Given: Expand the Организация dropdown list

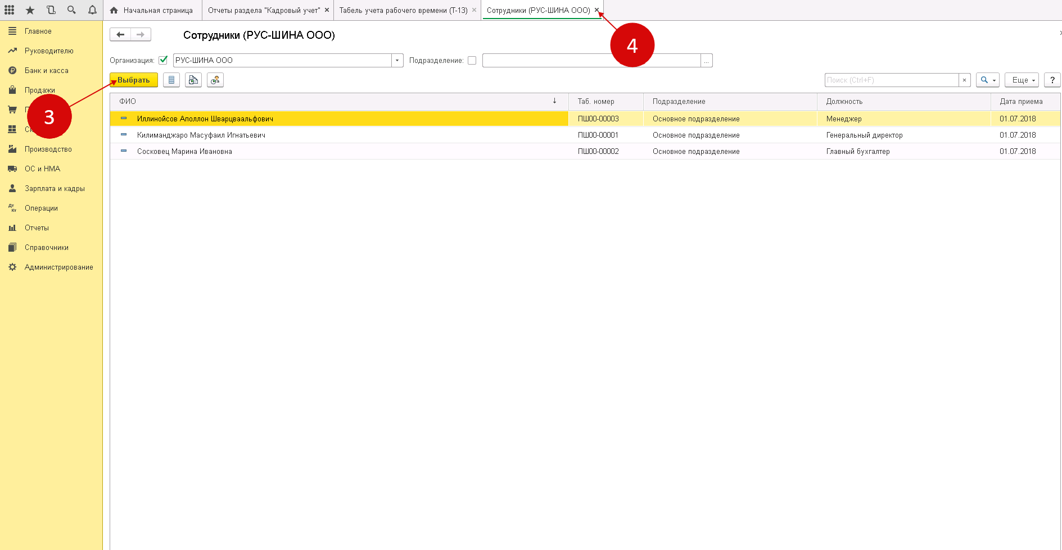Looking at the screenshot, I should point(397,61).
